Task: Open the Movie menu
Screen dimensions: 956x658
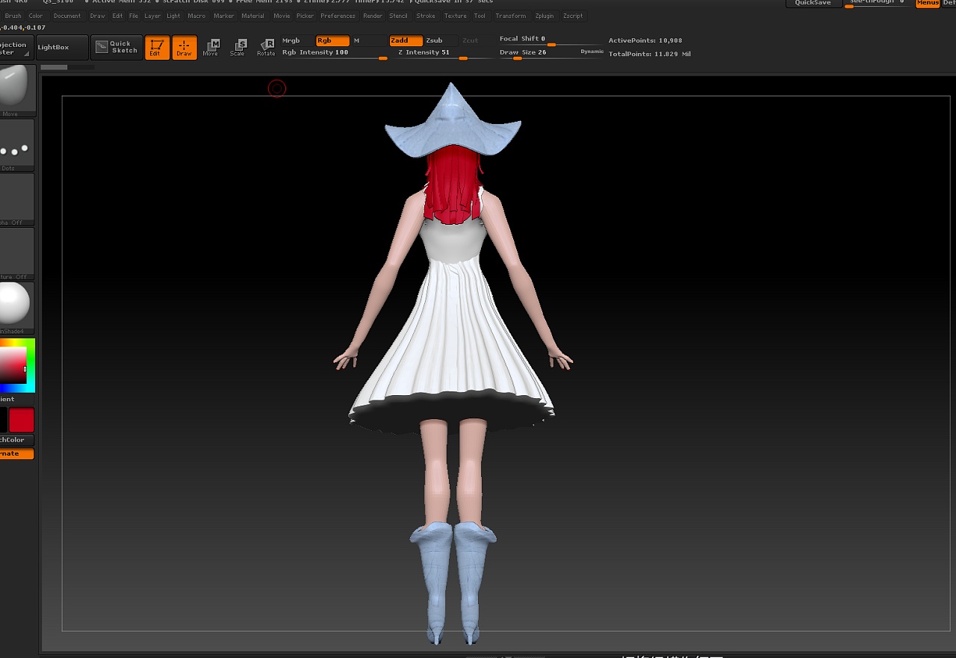Action: (282, 16)
